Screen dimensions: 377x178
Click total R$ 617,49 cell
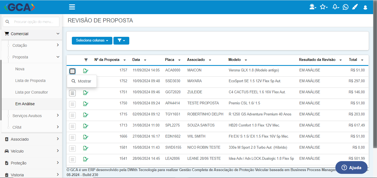coord(357,125)
